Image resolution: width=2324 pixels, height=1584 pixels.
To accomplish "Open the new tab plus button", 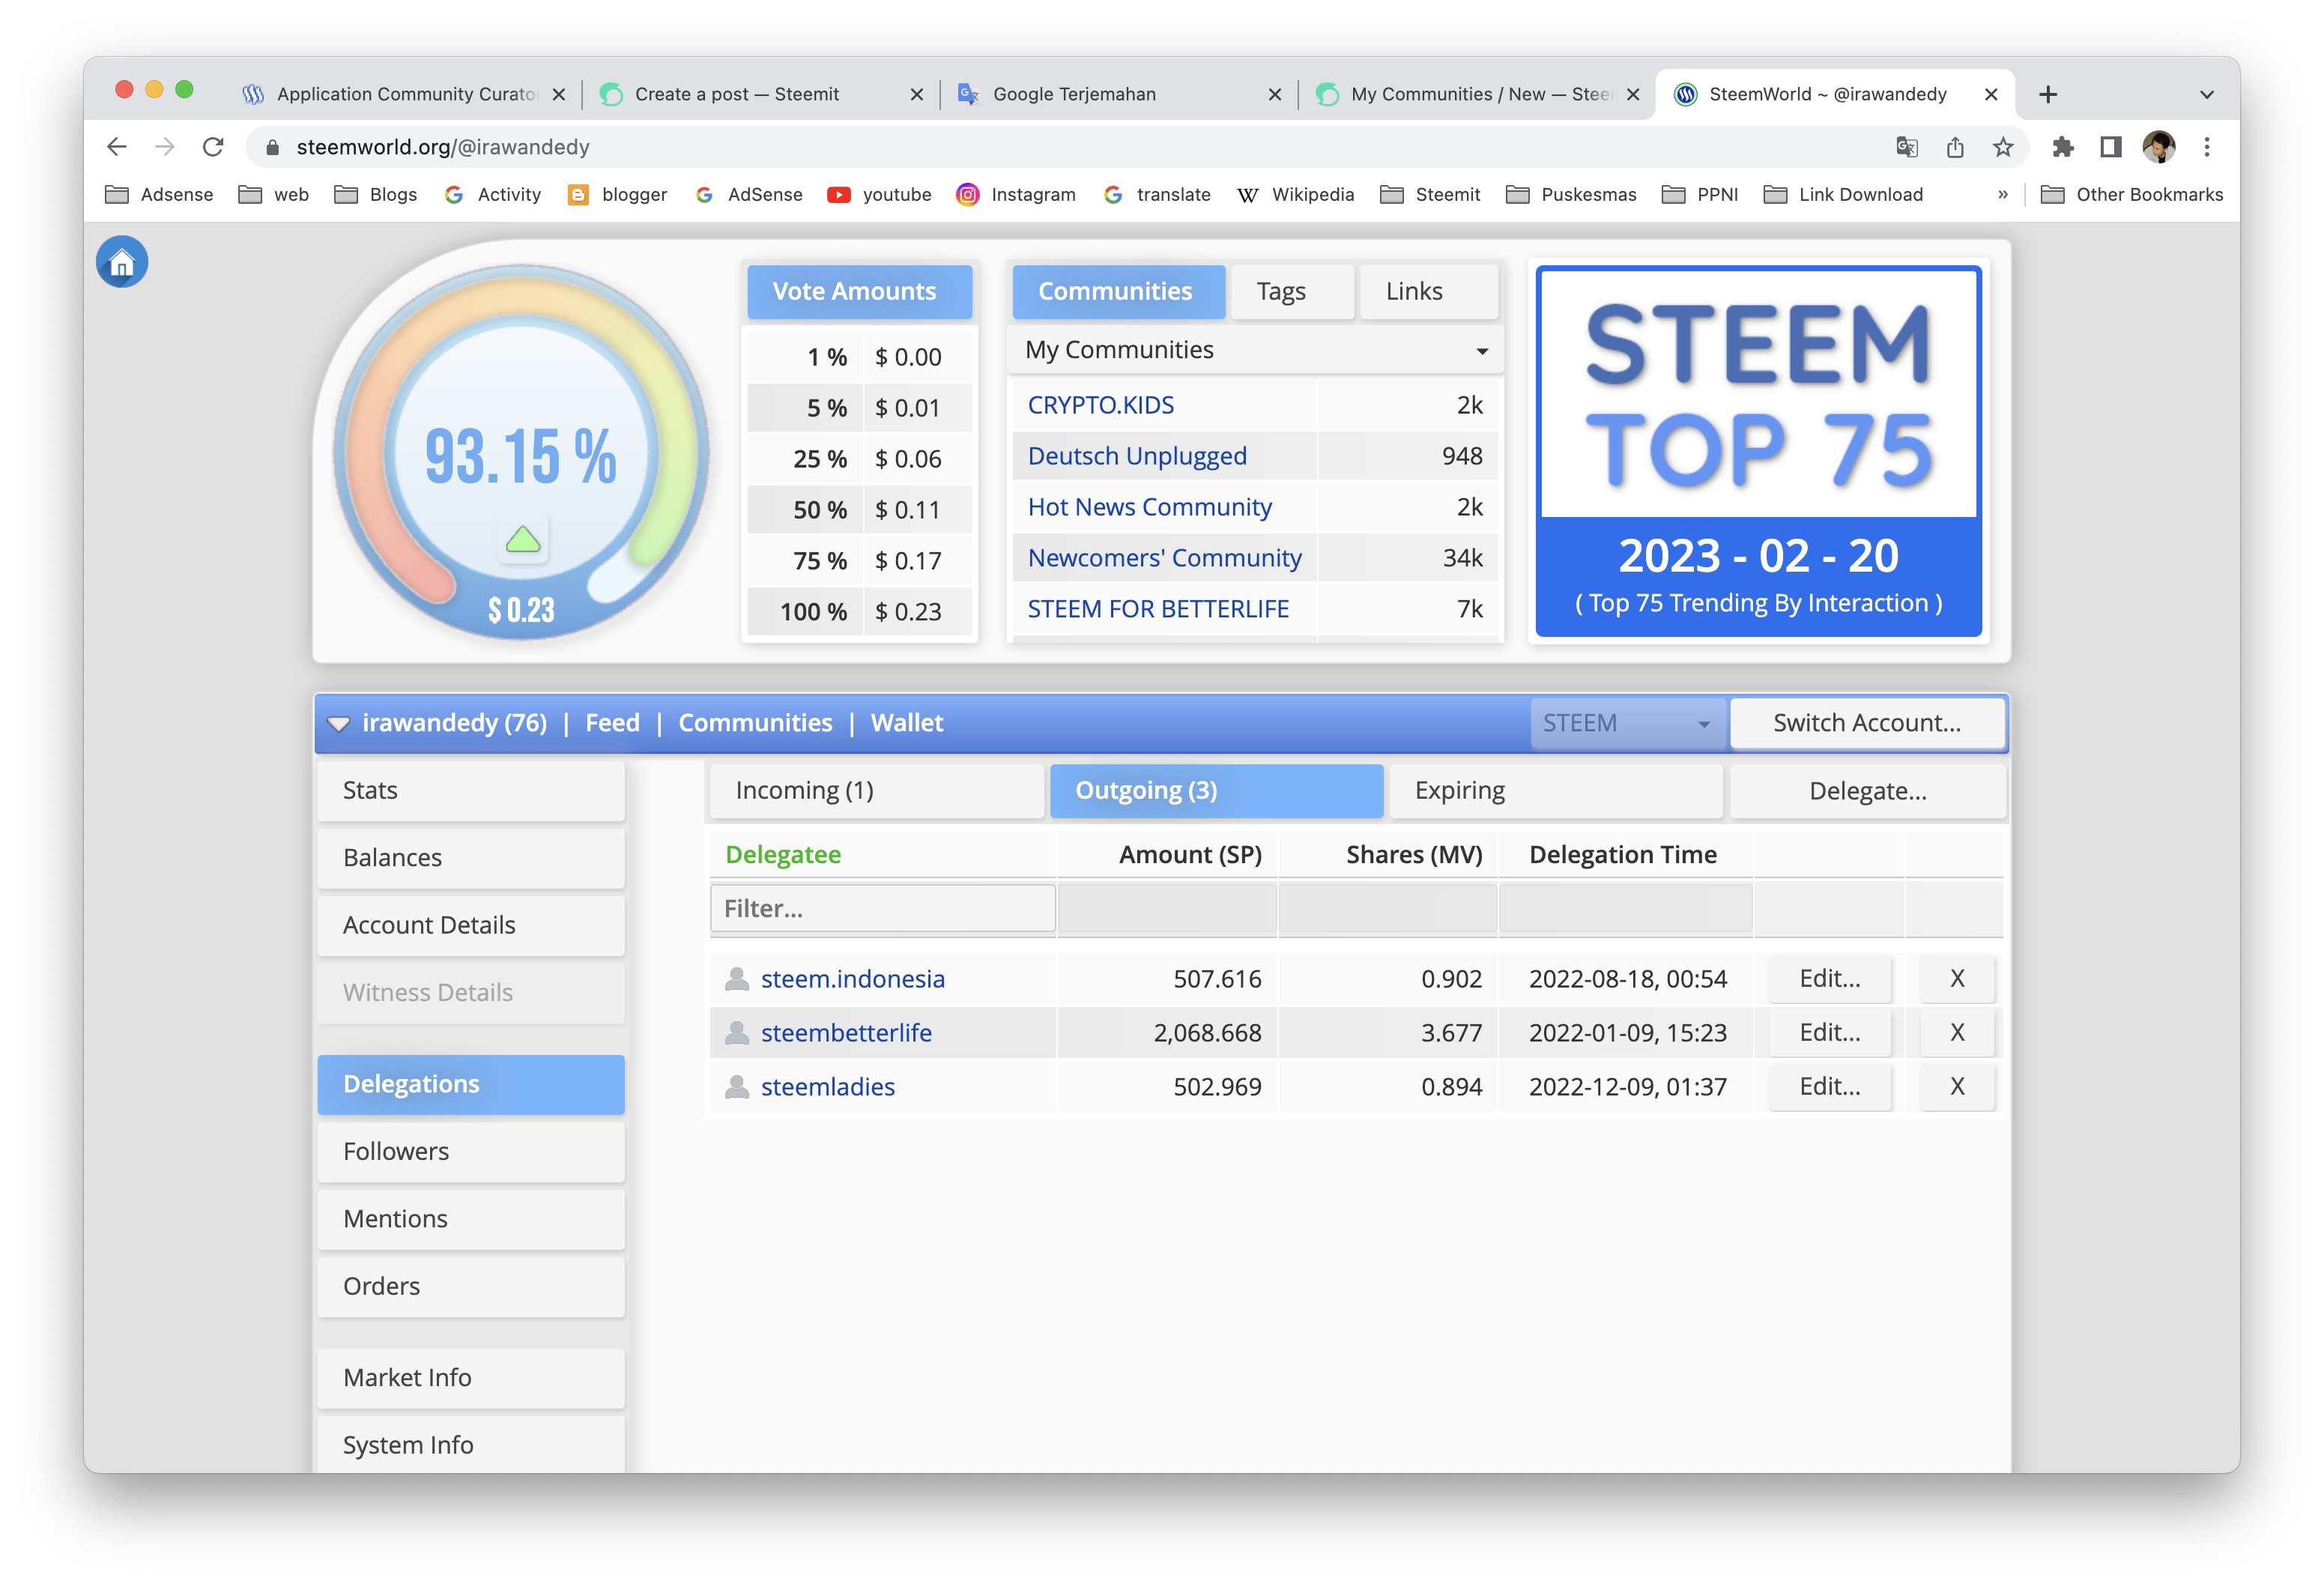I will 2047,94.
